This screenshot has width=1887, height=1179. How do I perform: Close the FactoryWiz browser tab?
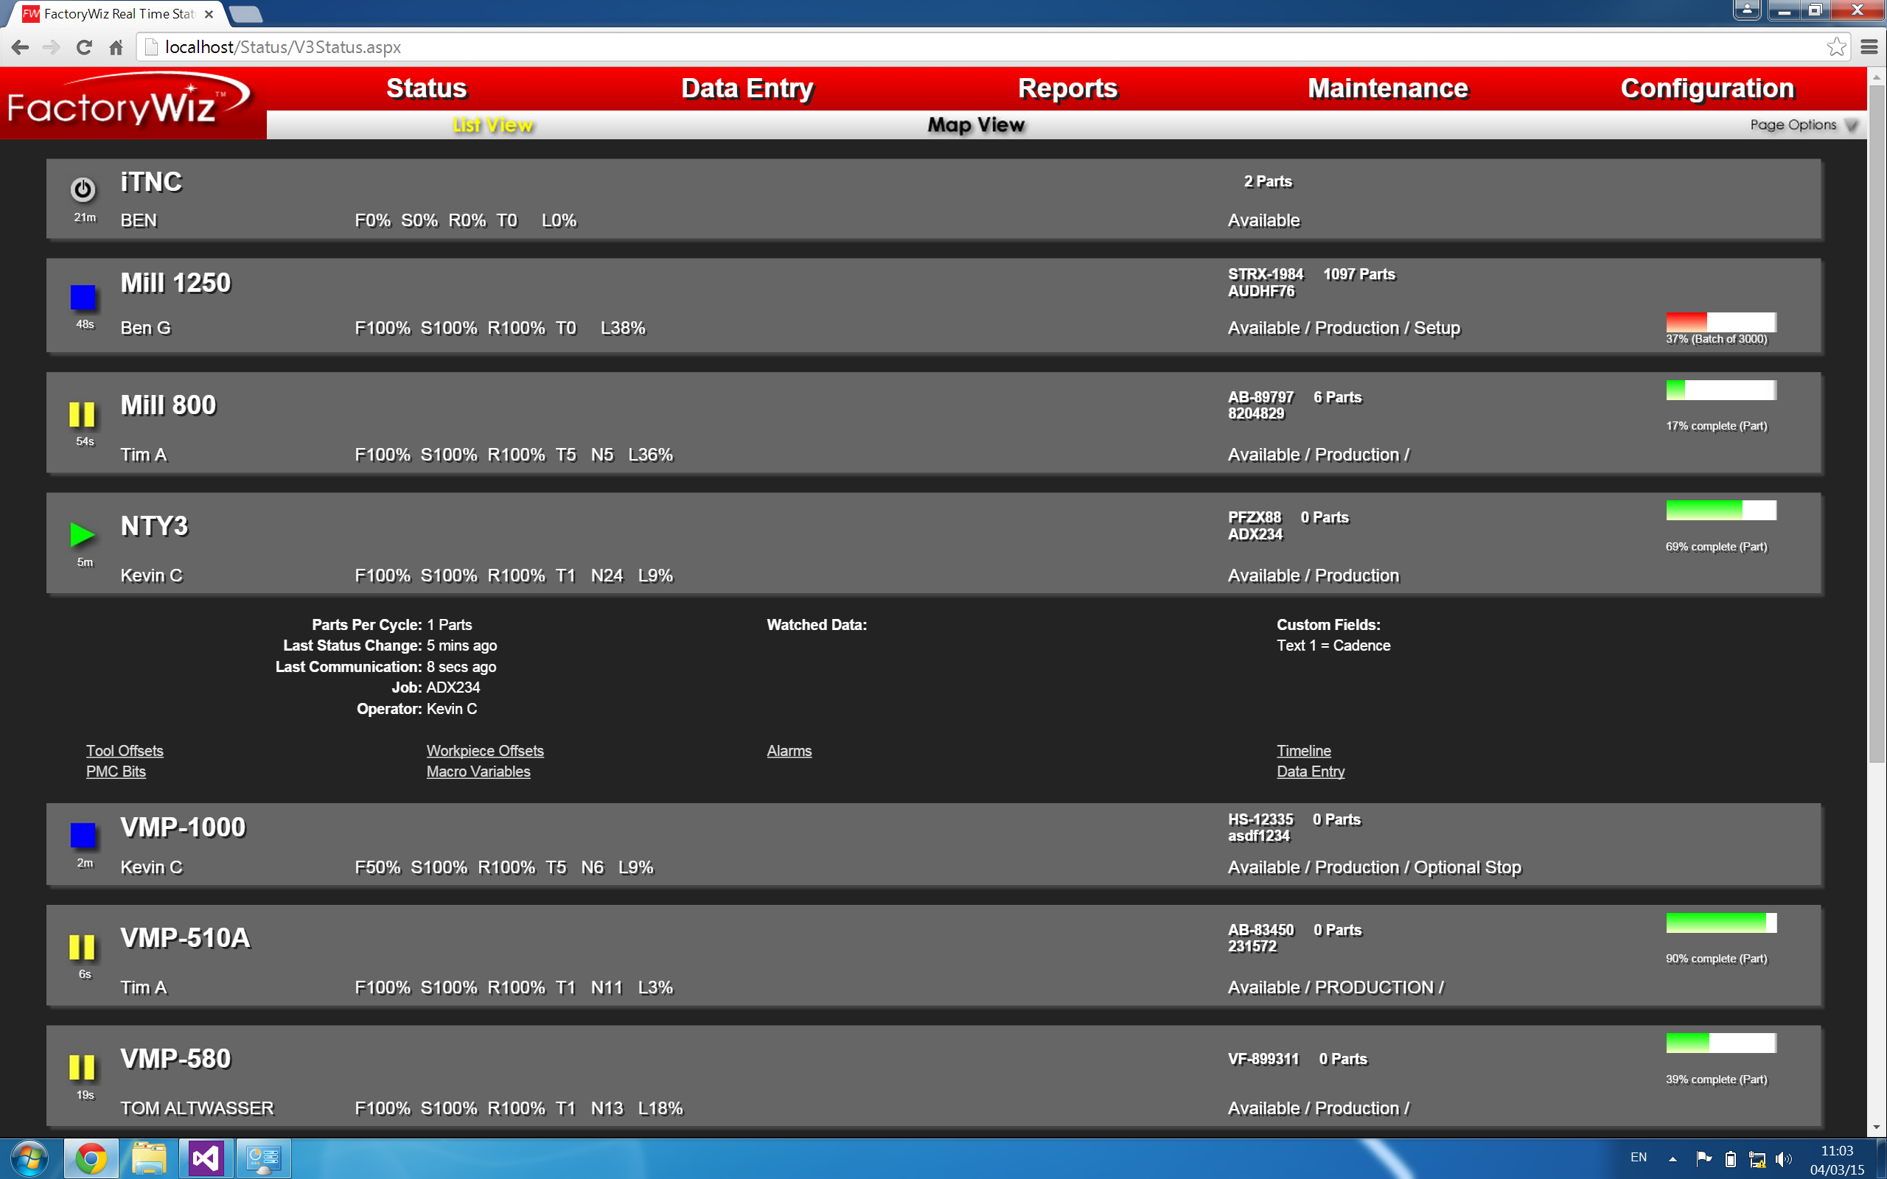pyautogui.click(x=208, y=14)
